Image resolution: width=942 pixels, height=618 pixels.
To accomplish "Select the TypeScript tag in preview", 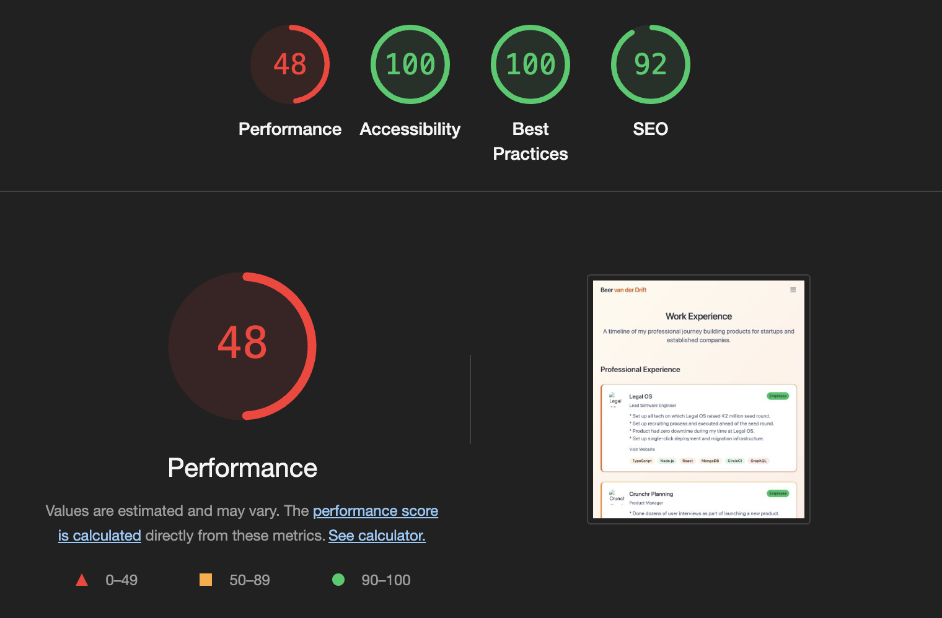I will (x=641, y=461).
